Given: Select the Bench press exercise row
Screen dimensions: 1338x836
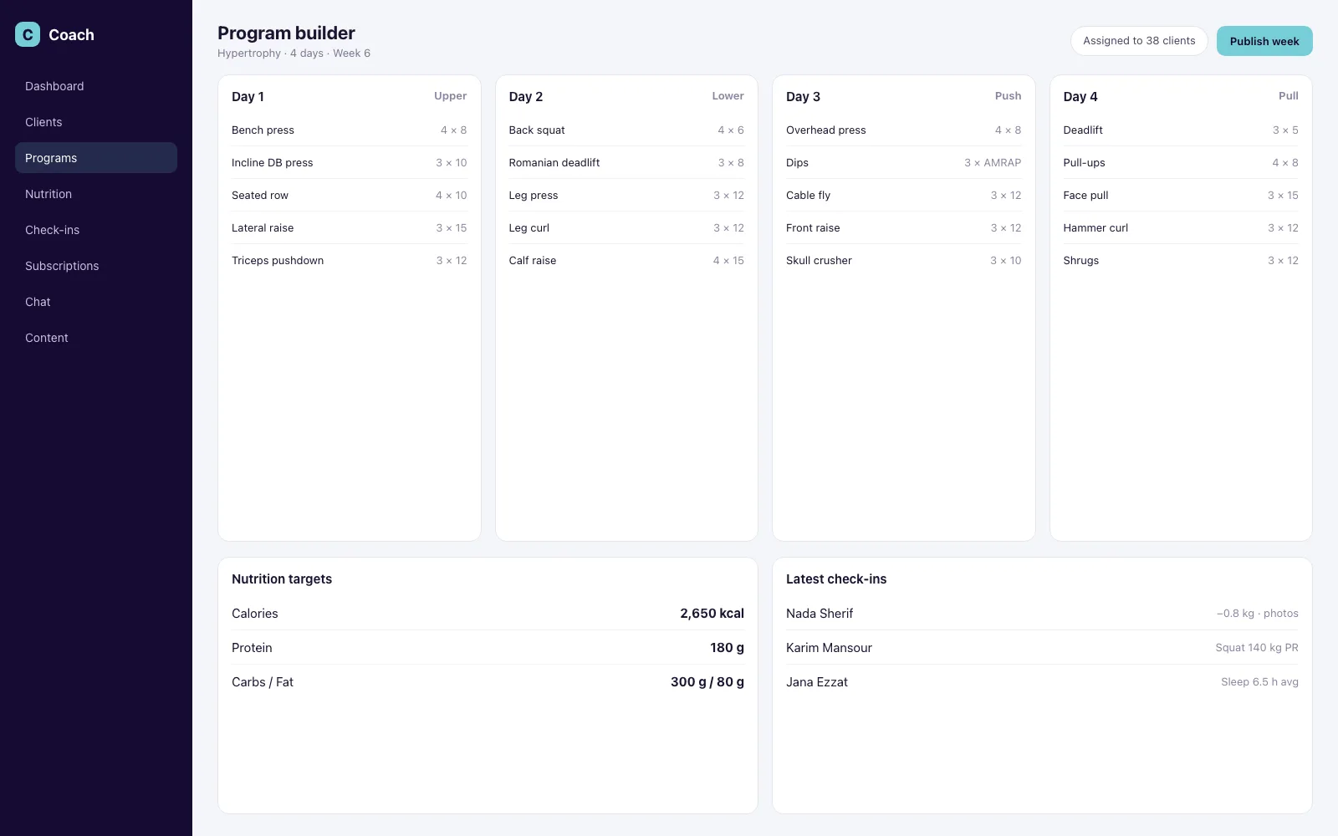Looking at the screenshot, I should (350, 130).
